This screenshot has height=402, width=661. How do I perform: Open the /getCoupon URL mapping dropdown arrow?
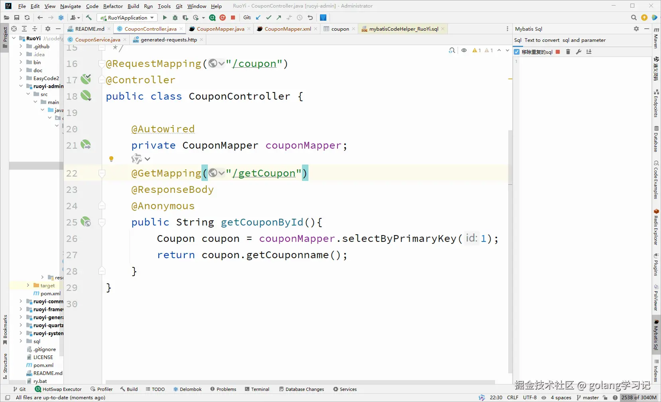click(221, 173)
